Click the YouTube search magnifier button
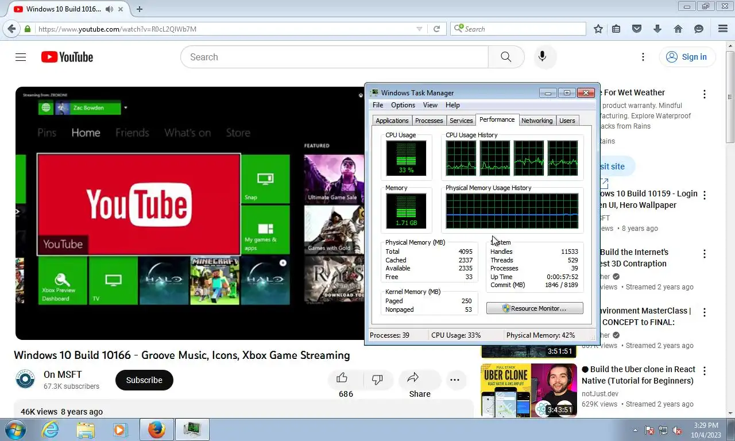Viewport: 735px width, 441px height. click(506, 57)
